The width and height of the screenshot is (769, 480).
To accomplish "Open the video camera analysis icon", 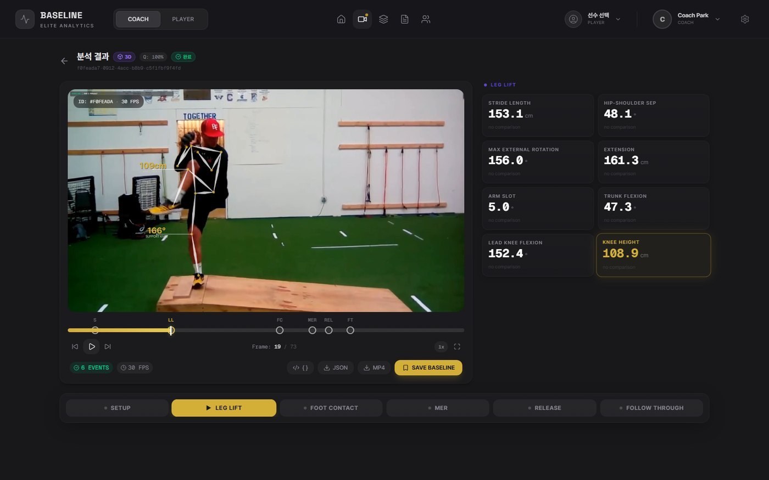I will (x=362, y=19).
